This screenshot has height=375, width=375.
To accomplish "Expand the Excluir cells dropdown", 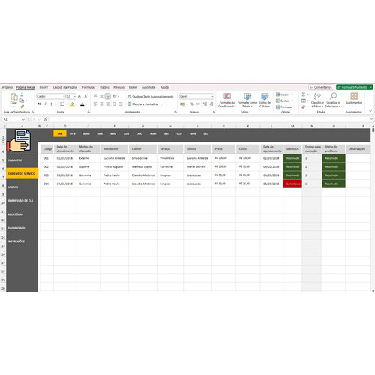I will (292, 100).
